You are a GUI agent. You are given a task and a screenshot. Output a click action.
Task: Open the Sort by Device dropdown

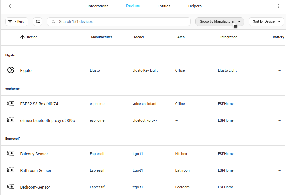pyautogui.click(x=266, y=22)
